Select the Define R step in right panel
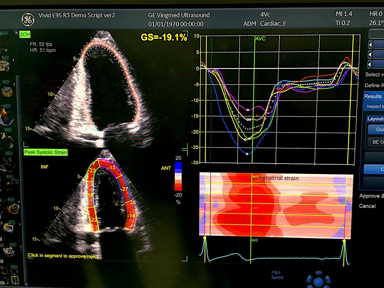This screenshot has width=384, height=288. point(374,85)
